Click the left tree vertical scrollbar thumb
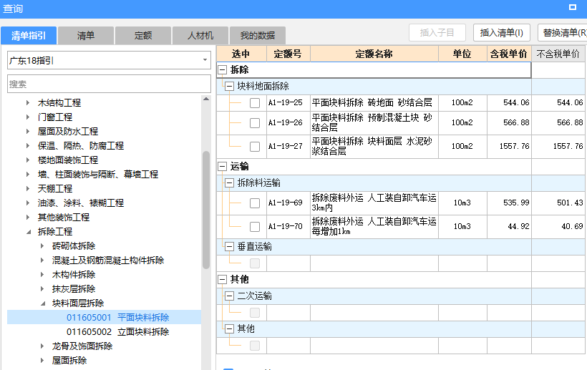 (206, 210)
